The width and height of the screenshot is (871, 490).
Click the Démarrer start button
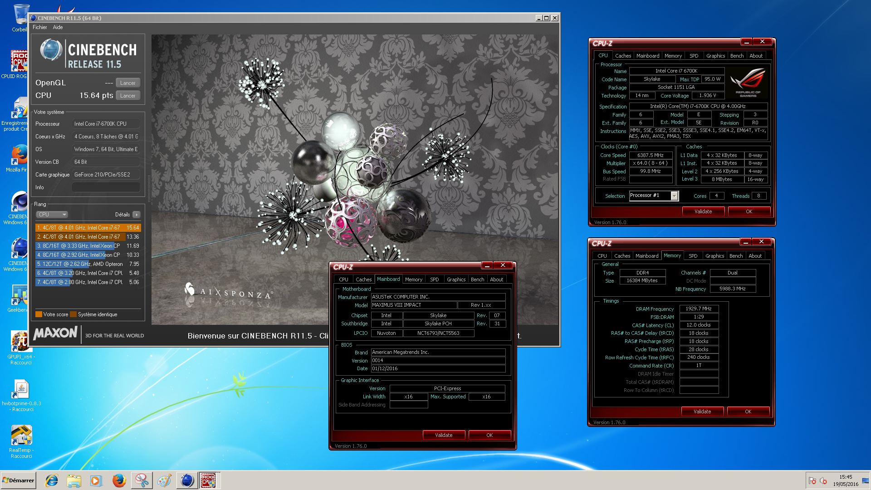click(18, 480)
